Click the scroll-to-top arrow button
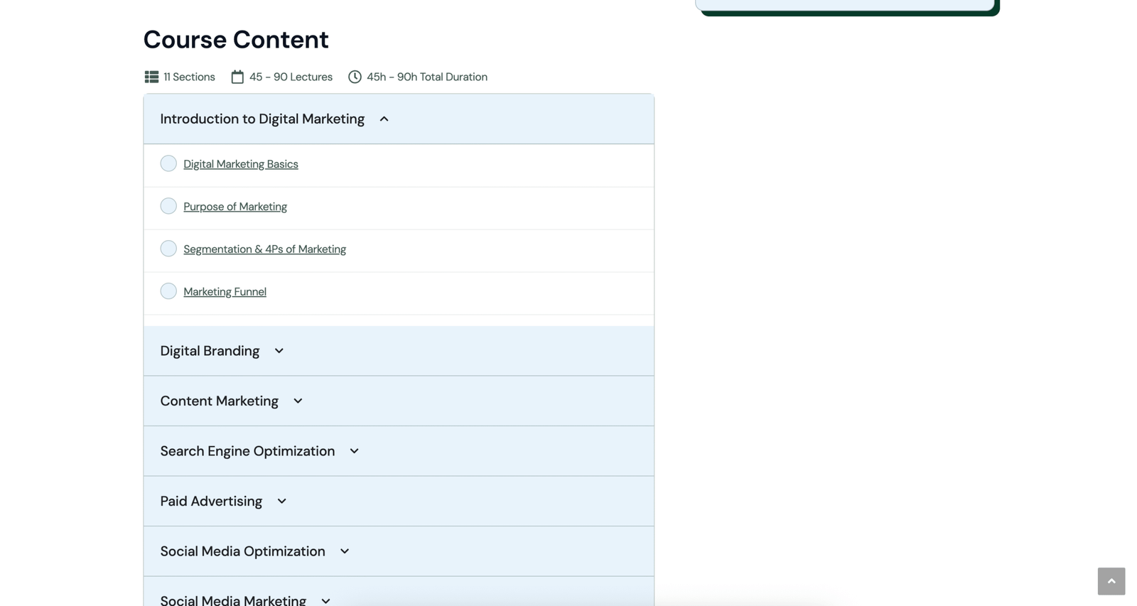Viewport: 1137px width, 606px height. pos(1111,581)
